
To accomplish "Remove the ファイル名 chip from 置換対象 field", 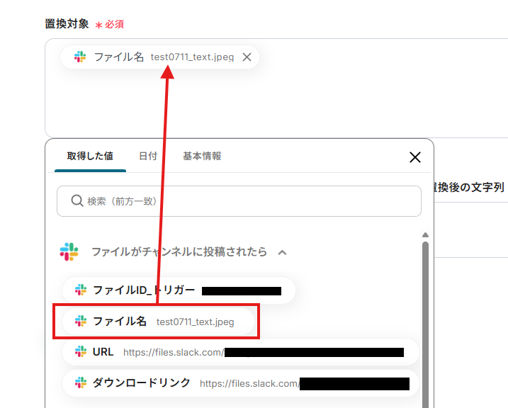I will pyautogui.click(x=247, y=57).
